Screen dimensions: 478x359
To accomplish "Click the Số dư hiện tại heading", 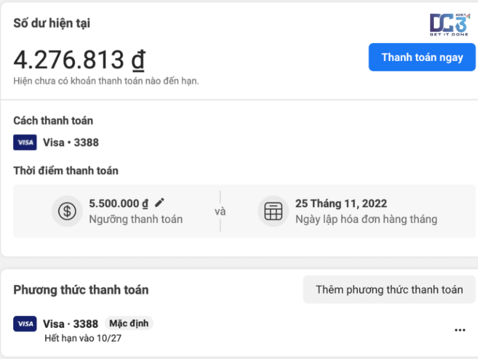I will pos(52,23).
